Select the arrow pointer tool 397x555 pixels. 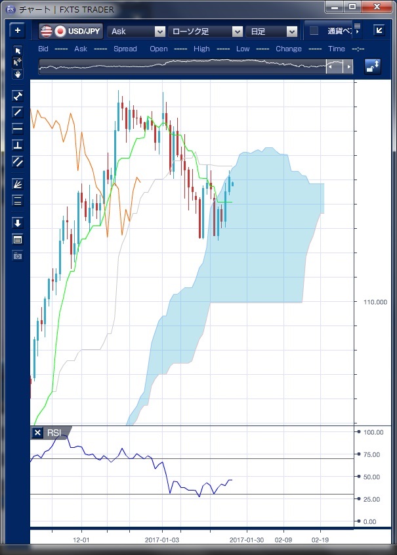[x=18, y=51]
